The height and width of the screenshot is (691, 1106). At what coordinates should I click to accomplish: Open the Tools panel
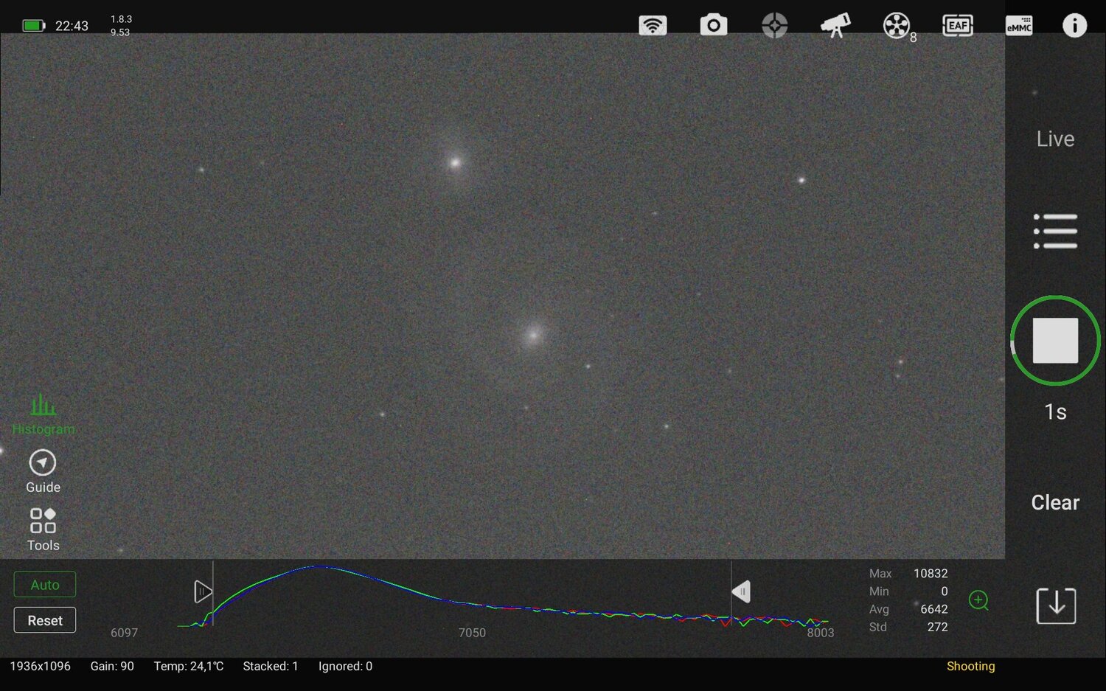42,528
